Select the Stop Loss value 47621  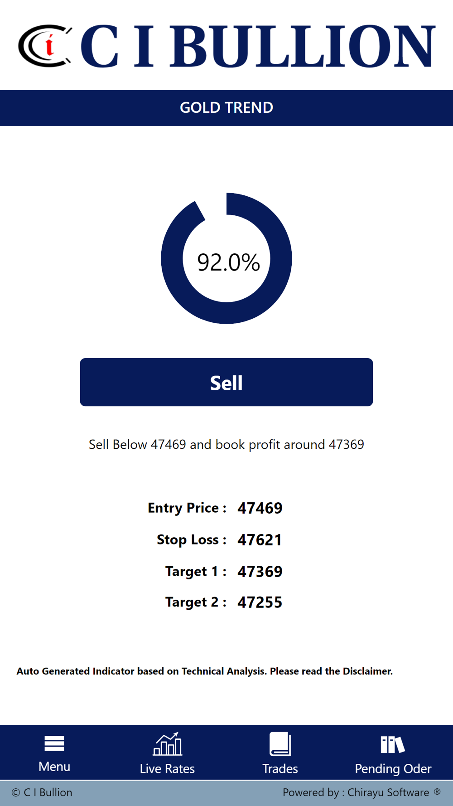tap(260, 540)
